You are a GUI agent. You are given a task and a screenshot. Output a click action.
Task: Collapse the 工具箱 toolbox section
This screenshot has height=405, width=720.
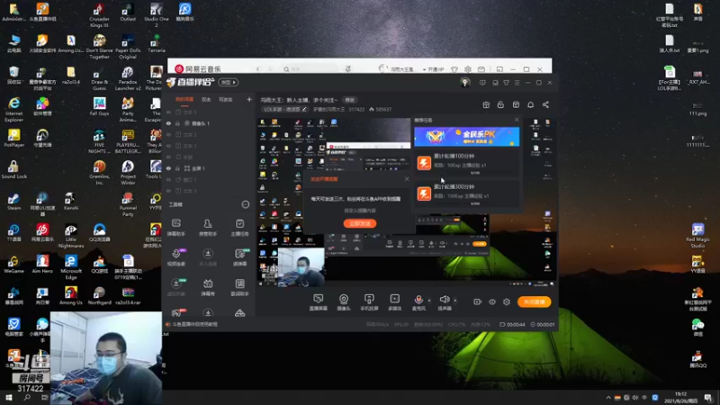(246, 204)
